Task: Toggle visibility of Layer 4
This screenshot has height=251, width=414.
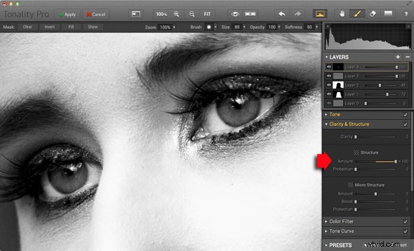Action: (x=328, y=67)
